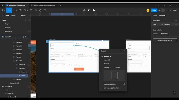Switch to the Assets tab
This screenshot has width=179, height=100.
13,16
